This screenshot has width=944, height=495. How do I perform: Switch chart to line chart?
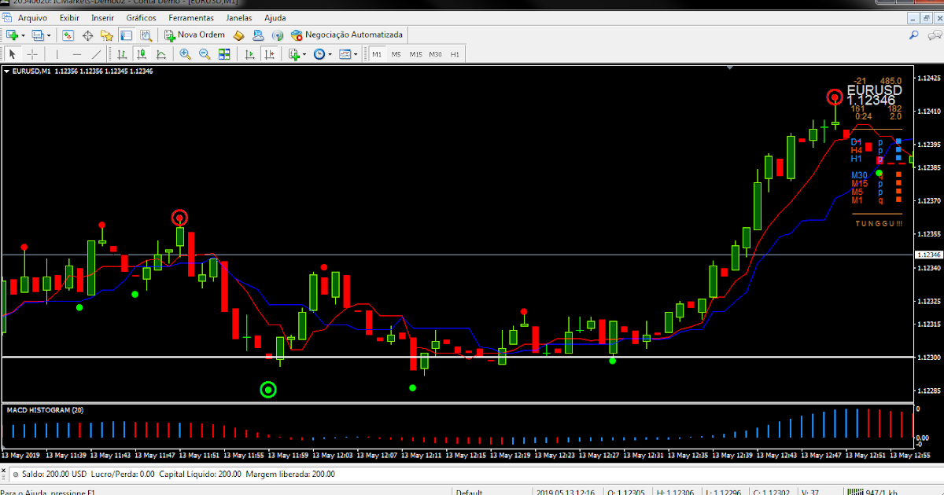click(x=160, y=54)
